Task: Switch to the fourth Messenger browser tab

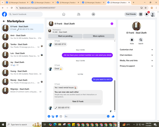Action: (x=93, y=3)
